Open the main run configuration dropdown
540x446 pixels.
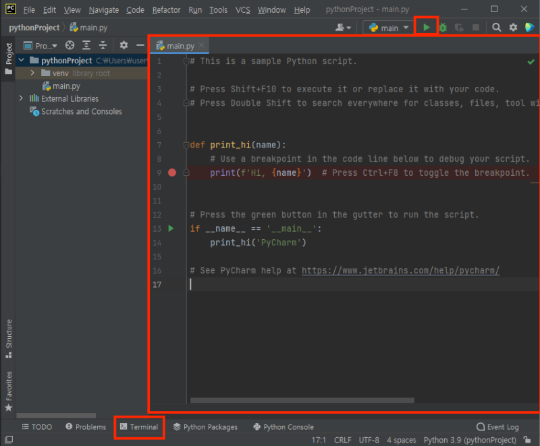coord(389,28)
